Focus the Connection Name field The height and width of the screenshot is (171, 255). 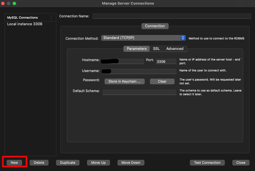pos(172,16)
